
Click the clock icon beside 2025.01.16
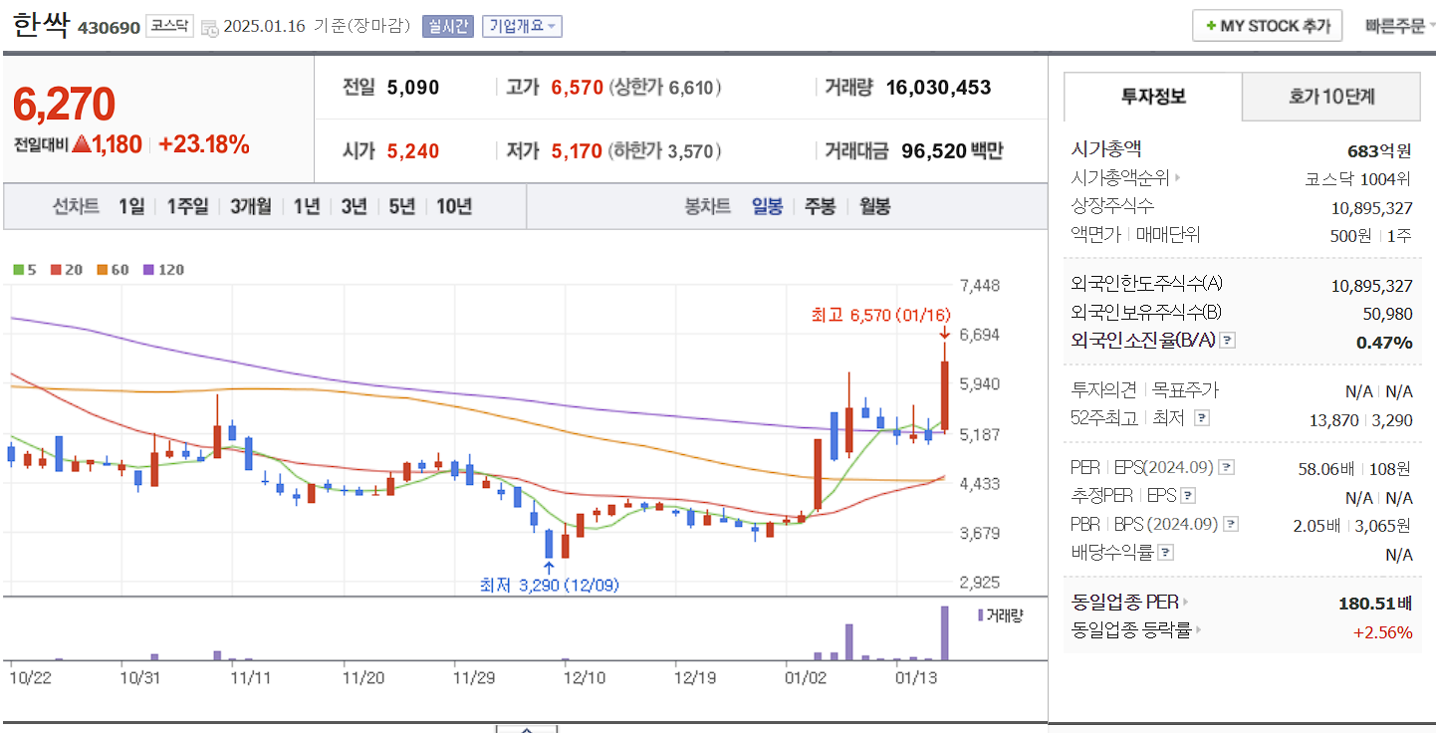tap(210, 28)
